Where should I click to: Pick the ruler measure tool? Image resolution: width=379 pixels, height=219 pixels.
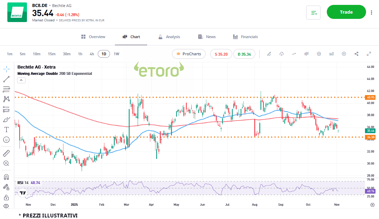[6, 153]
